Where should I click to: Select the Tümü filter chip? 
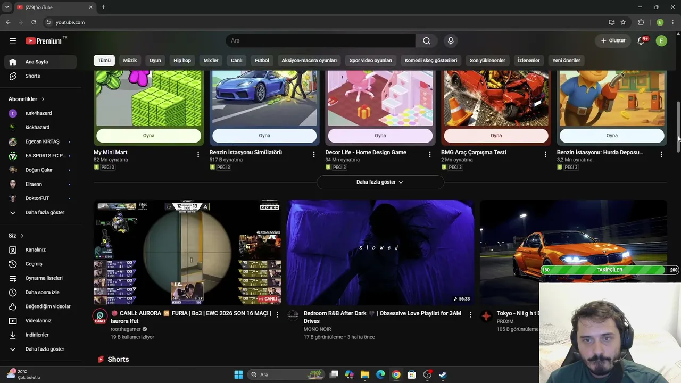click(x=104, y=60)
